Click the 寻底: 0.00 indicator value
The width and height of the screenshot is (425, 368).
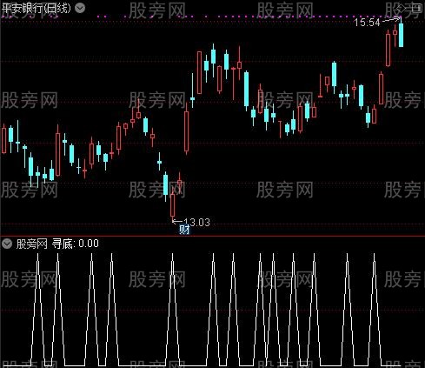(x=76, y=244)
